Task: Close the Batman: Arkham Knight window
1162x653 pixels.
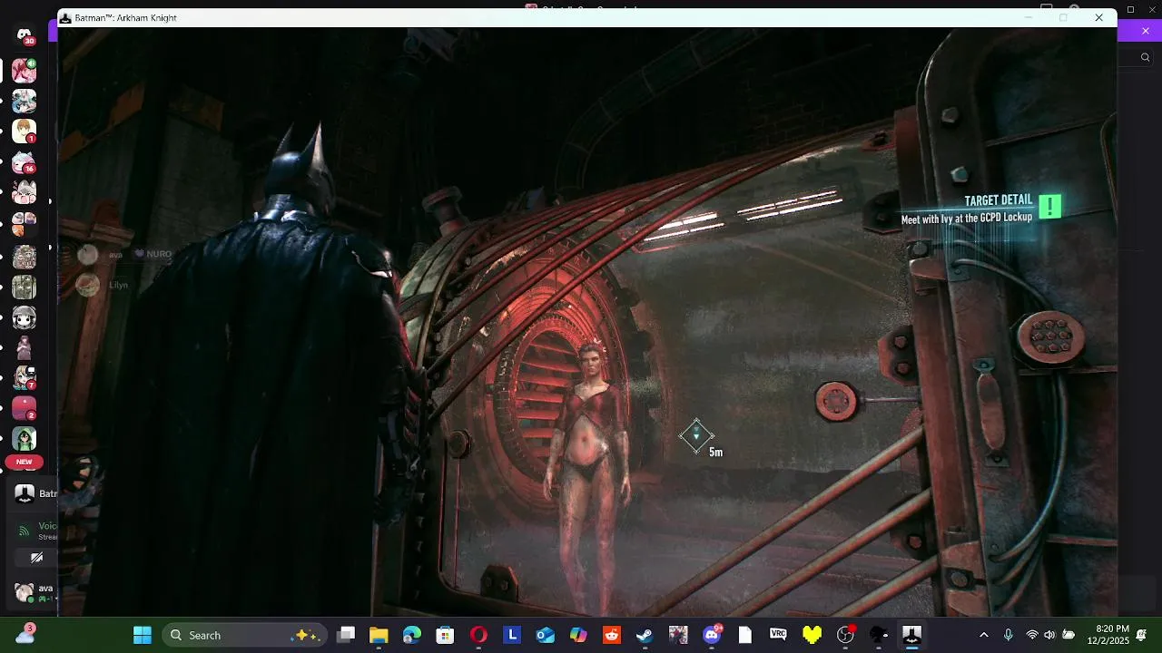Action: click(x=1098, y=18)
